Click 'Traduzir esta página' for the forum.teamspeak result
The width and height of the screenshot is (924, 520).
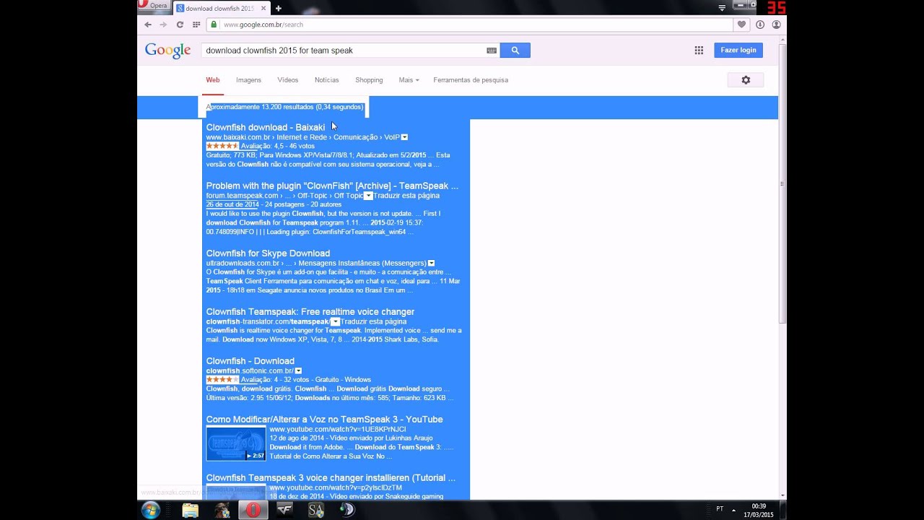pyautogui.click(x=406, y=196)
